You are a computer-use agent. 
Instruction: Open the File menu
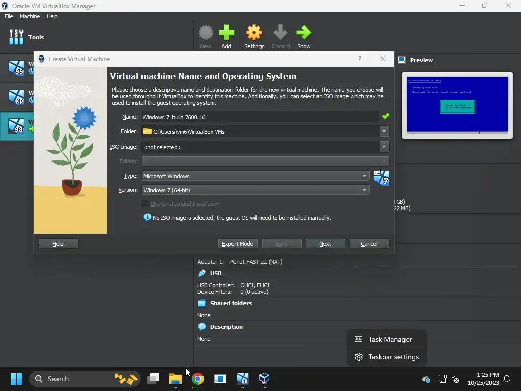(9, 16)
